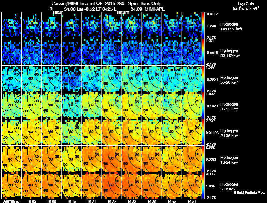Click the Hydrogen 13-24 keV color bar
Image resolution: width=267 pixels, height=203 pixels.
(x=203, y=159)
